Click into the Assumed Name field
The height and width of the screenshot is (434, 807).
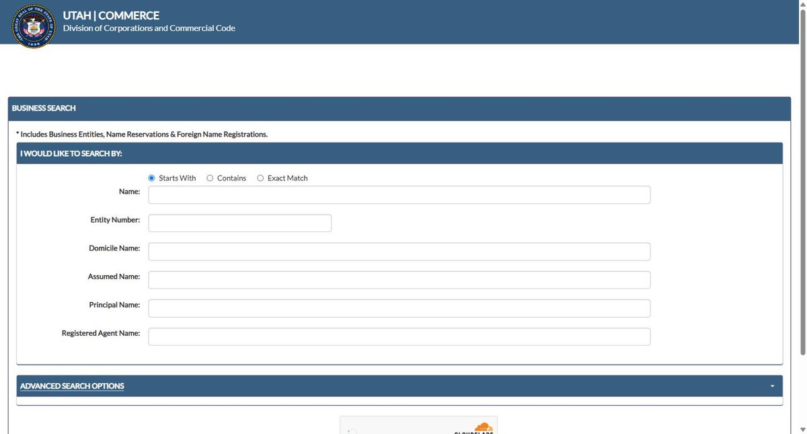399,280
